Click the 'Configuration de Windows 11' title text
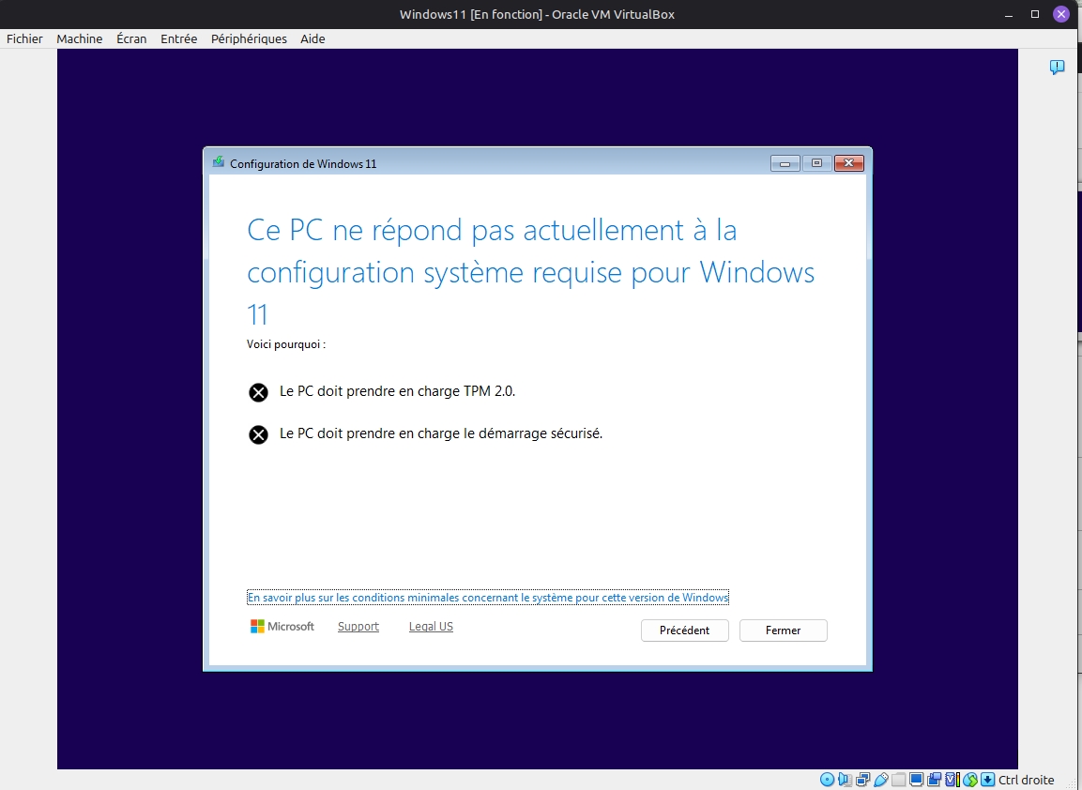The image size is (1082, 790). (303, 163)
